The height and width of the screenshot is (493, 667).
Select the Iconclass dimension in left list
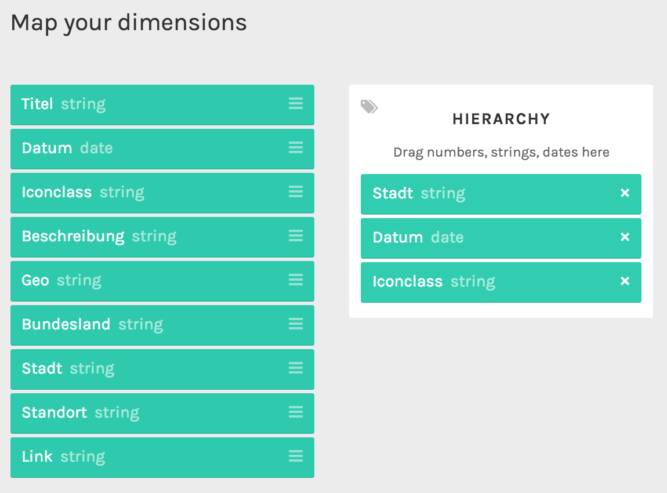coord(162,193)
